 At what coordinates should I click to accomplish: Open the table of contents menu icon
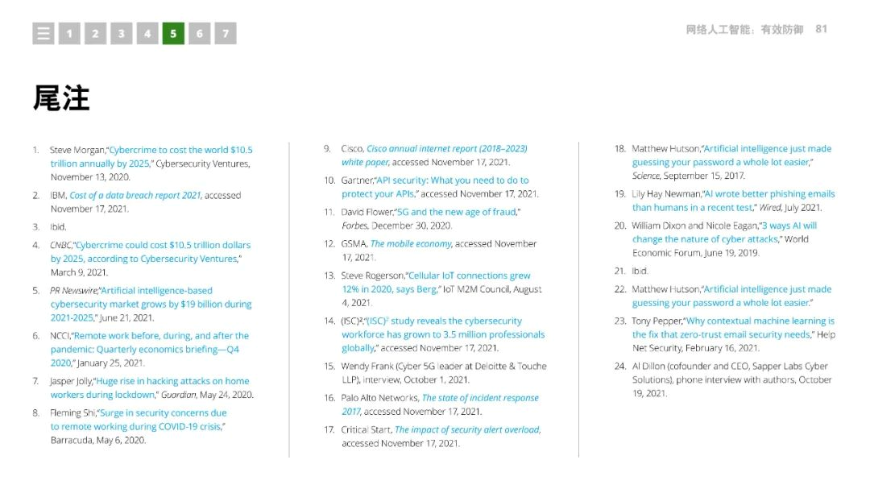[x=43, y=33]
